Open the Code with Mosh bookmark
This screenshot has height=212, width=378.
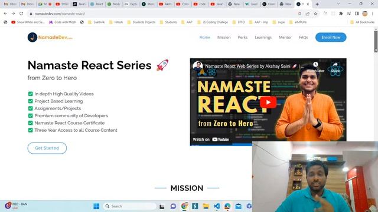pos(63,22)
